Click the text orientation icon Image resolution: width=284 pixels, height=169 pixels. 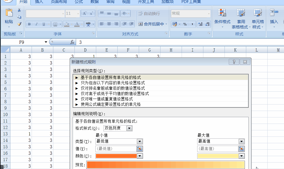coord(124,13)
